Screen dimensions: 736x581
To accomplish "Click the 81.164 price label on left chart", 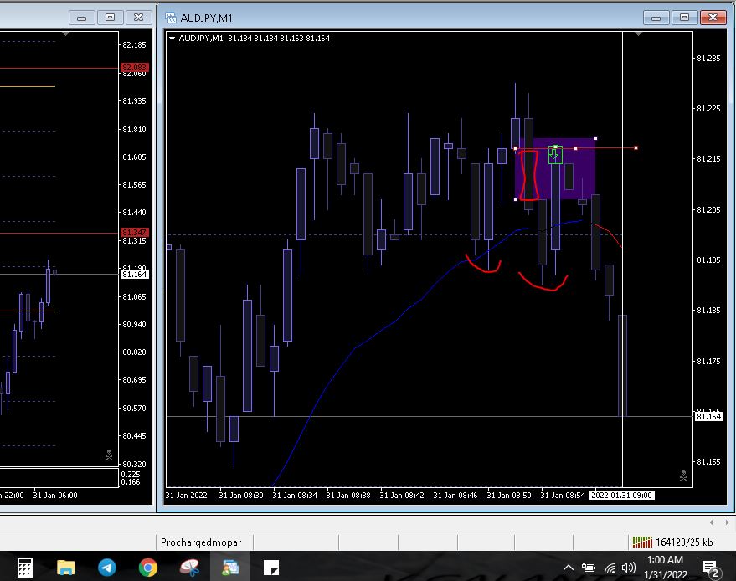I will pyautogui.click(x=134, y=274).
